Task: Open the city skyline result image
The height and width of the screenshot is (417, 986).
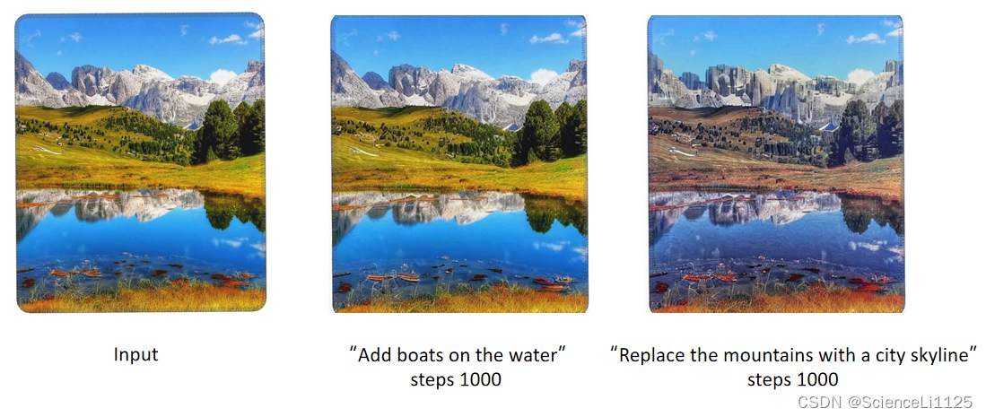Action: pyautogui.click(x=776, y=163)
